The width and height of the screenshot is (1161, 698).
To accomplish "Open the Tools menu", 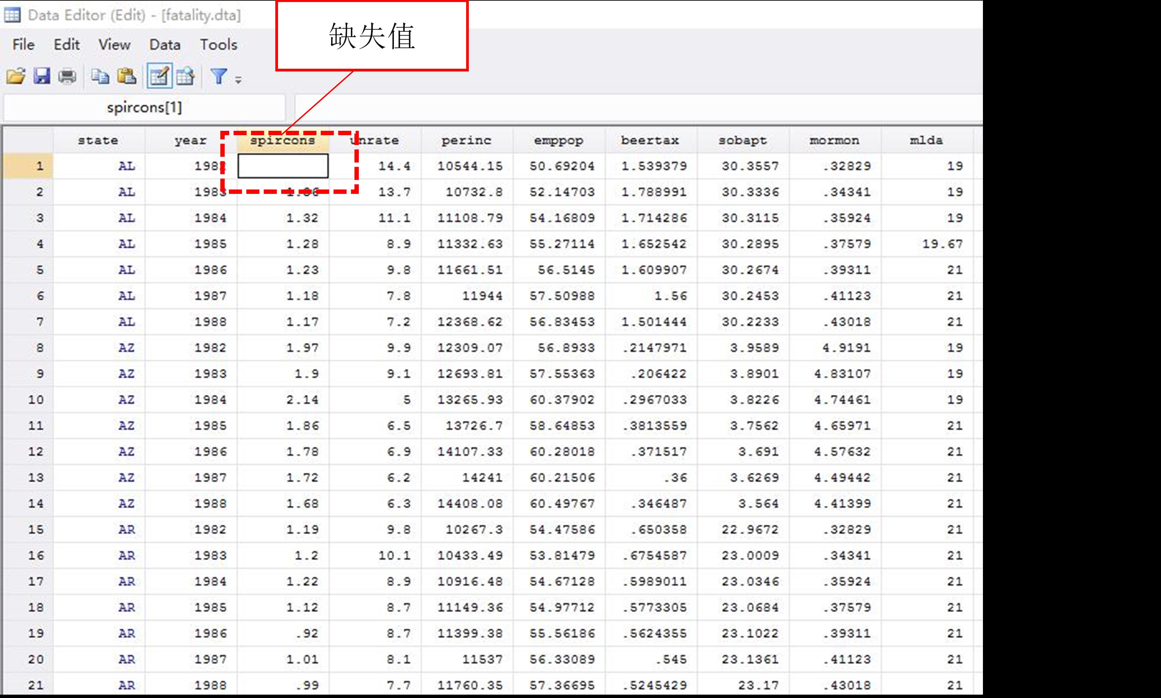I will click(218, 45).
